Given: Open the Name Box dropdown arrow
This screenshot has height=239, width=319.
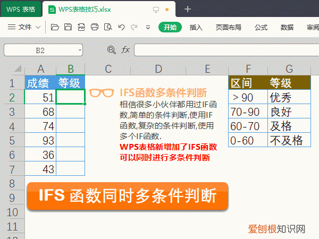Looking at the screenshot, I should click(x=80, y=50).
